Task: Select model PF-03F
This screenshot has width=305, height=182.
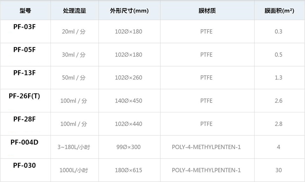Action: [24, 27]
